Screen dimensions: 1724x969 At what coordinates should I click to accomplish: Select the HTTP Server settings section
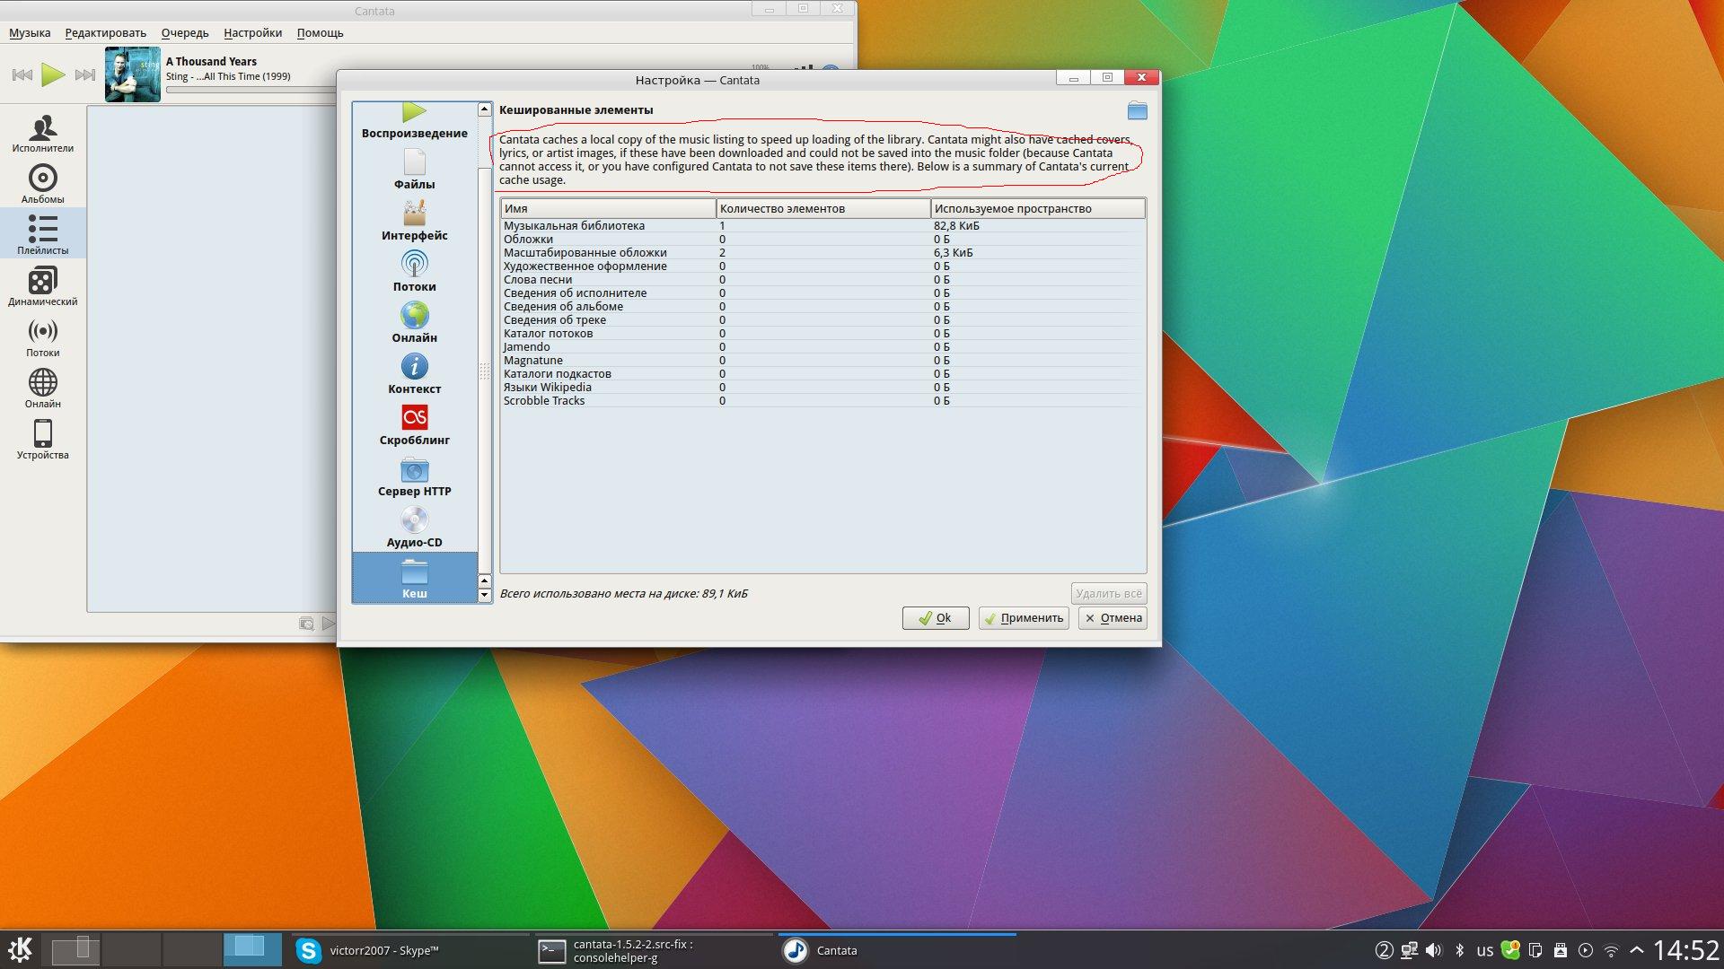[x=414, y=476]
